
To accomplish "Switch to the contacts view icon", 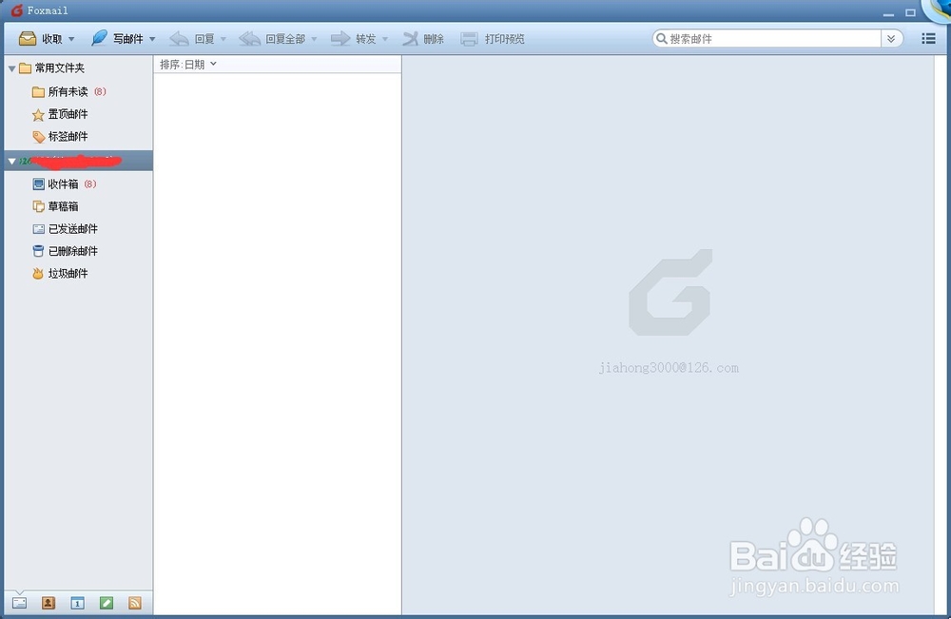I will (49, 603).
